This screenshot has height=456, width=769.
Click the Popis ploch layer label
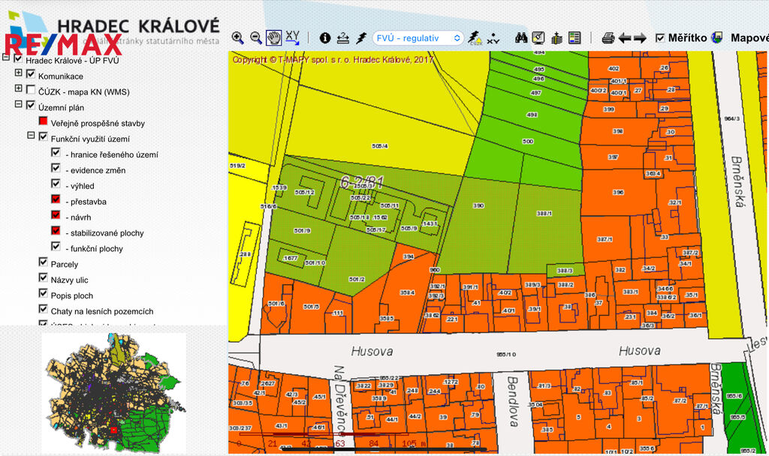72,295
